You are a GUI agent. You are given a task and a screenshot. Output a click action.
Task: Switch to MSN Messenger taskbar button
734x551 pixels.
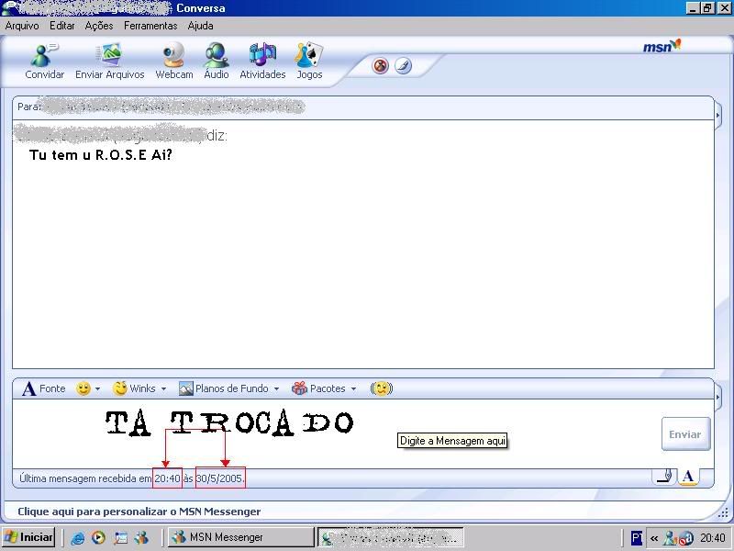click(x=241, y=537)
